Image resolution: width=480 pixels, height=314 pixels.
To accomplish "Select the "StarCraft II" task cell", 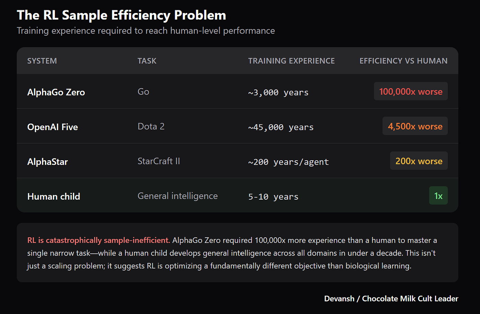I will [x=158, y=161].
